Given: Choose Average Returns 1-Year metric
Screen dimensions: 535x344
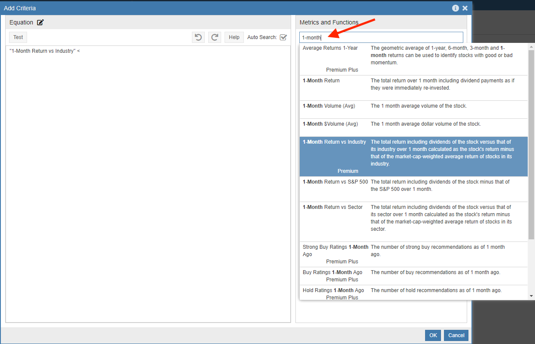Looking at the screenshot, I should point(330,48).
